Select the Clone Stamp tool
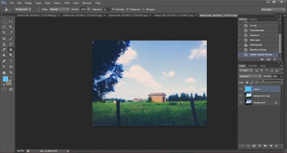Image resolution: width=287 pixels, height=153 pixels. click(x=4, y=44)
